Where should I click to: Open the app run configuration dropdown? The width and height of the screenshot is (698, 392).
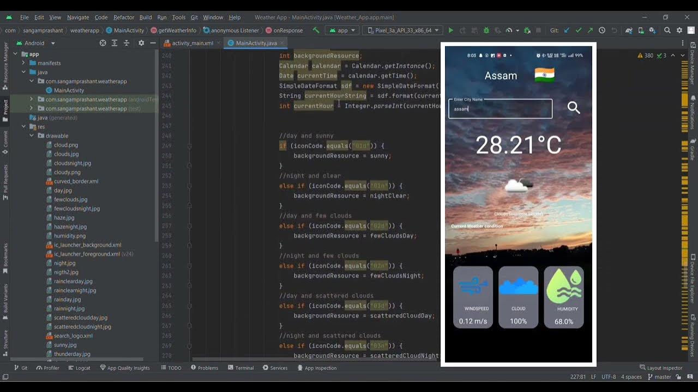click(x=342, y=30)
